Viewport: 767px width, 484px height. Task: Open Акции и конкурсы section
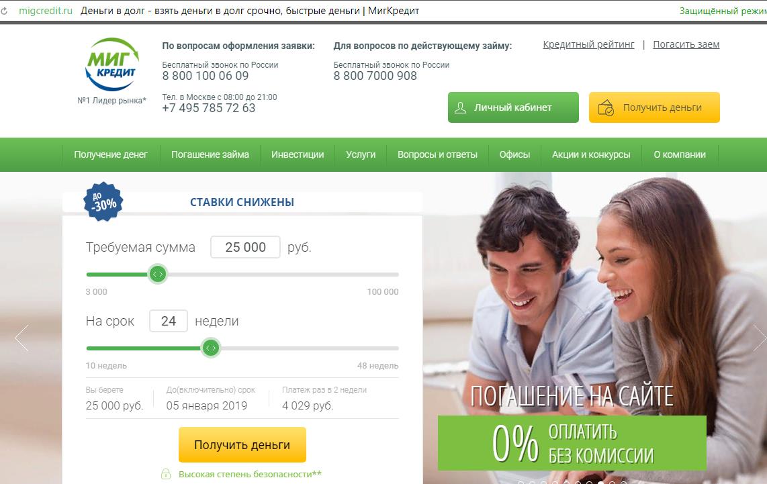click(591, 154)
